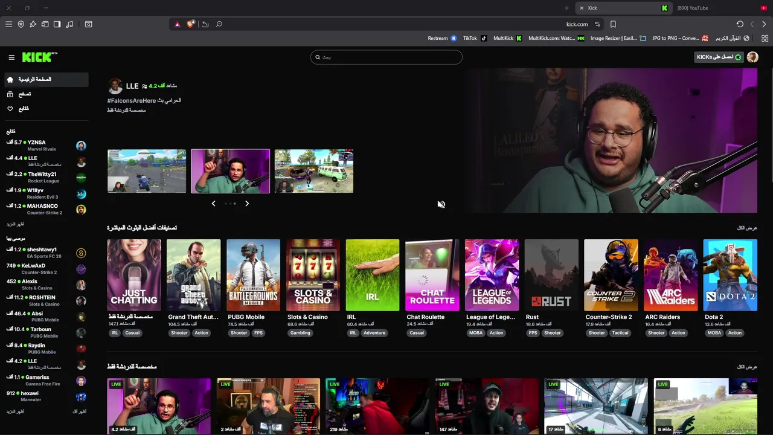Viewport: 773px width, 435px height.
Task: Click the Tactical tag under Counter-Strike 2
Action: (620, 333)
